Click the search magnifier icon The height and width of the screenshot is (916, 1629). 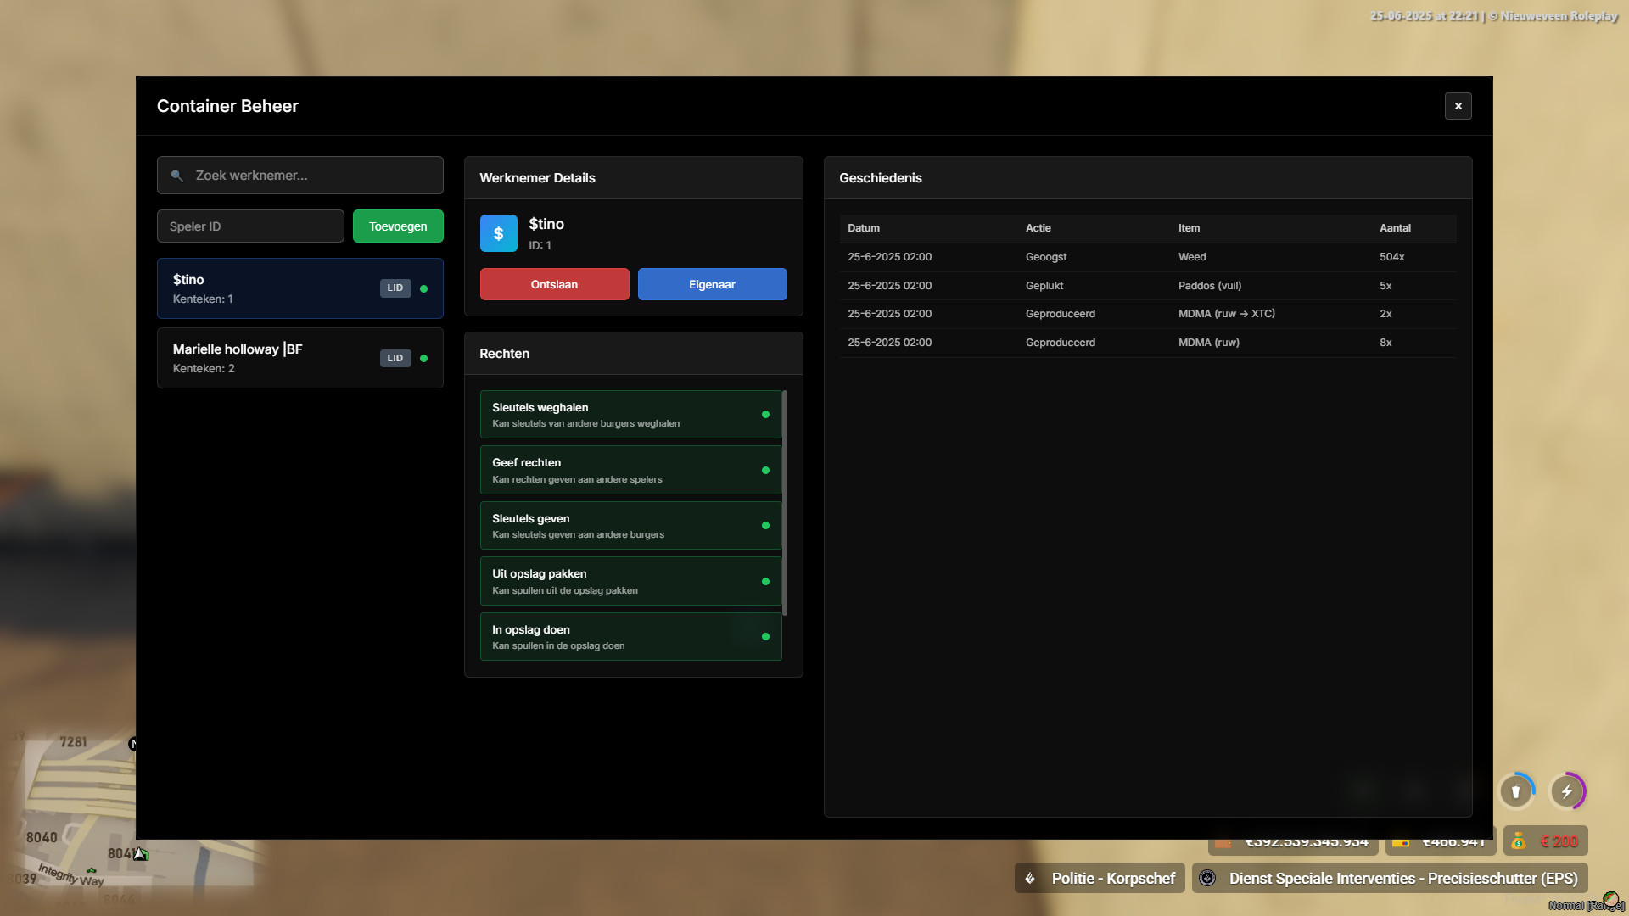[176, 176]
